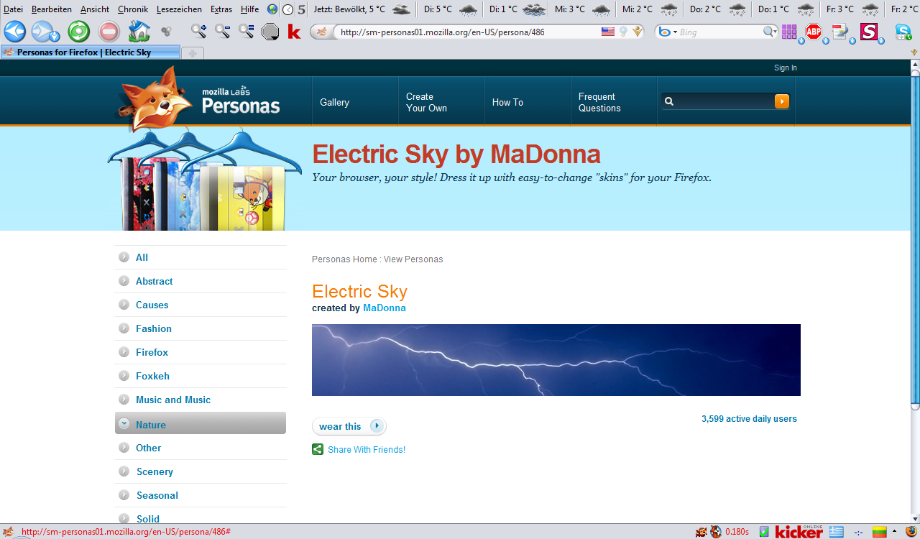Click the Sign In link

coord(786,68)
